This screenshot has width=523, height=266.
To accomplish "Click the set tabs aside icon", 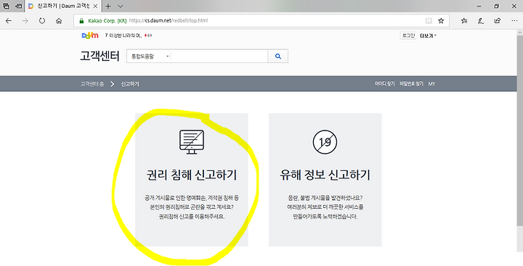I will [x=19, y=6].
